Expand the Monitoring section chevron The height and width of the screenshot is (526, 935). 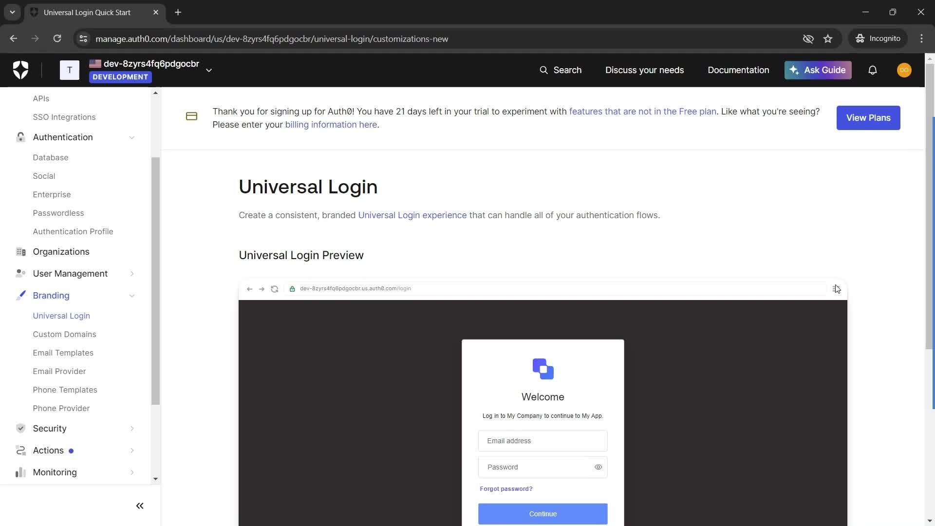132,472
